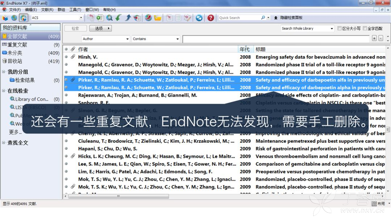The height and width of the screenshot is (220, 391).
Task: Click the green Import arrow icon
Action: pos(118,18)
